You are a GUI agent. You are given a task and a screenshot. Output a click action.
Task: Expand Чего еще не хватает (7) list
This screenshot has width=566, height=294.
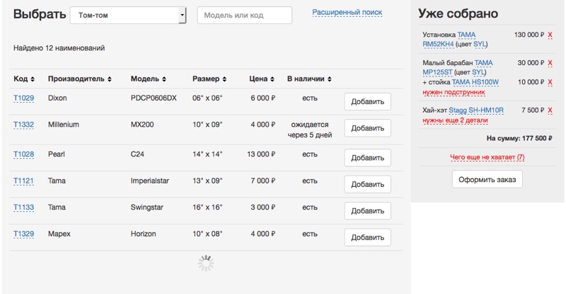coord(487,157)
